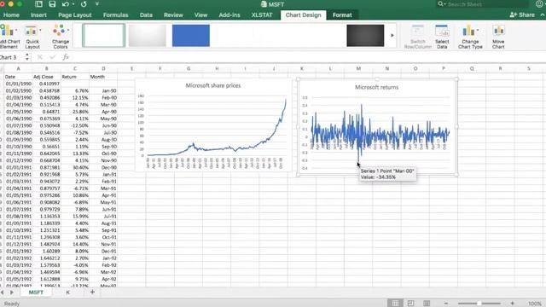Select the K sheet tab

click(x=68, y=293)
